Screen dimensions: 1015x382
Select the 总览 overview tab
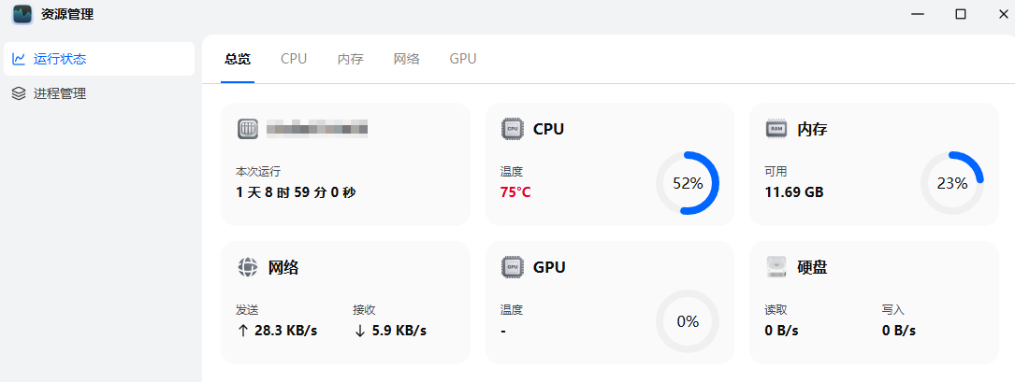pos(238,59)
